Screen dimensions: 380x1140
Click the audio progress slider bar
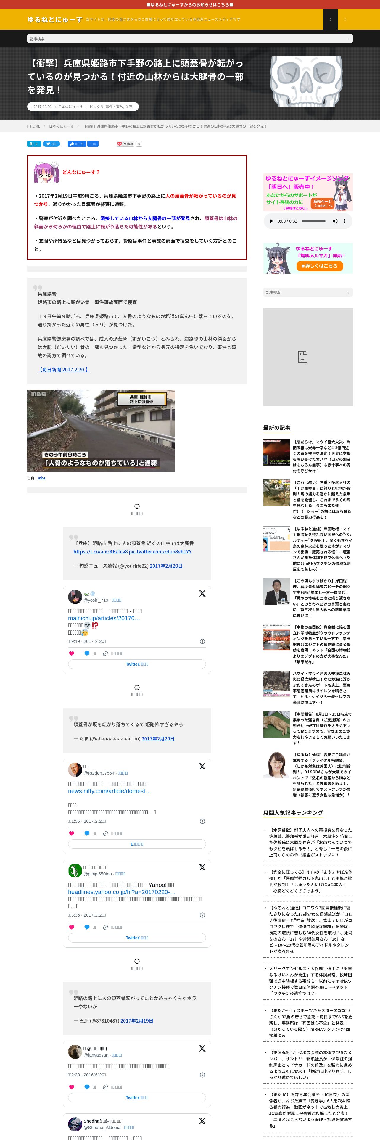[314, 221]
